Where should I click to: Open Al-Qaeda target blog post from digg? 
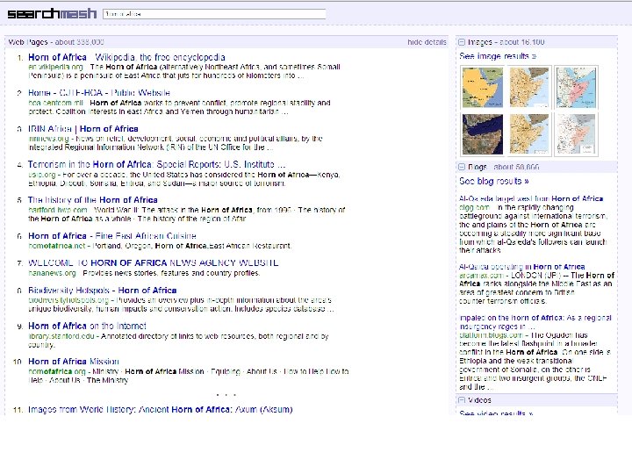[531, 198]
